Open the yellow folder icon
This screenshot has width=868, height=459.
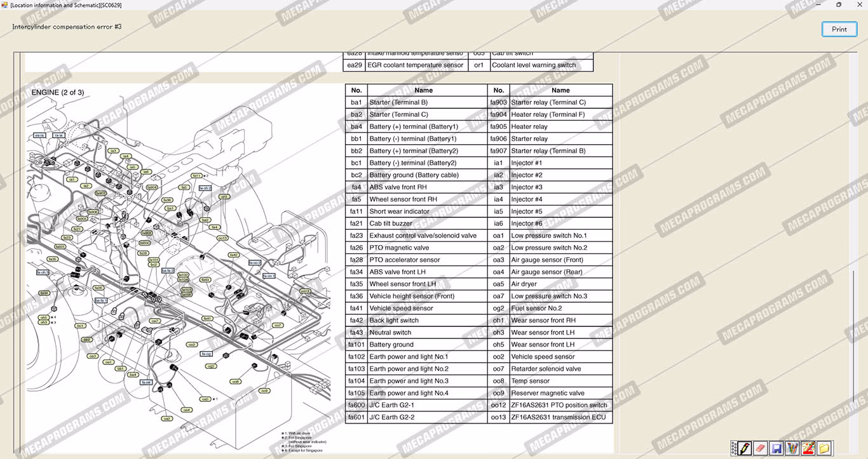click(824, 448)
